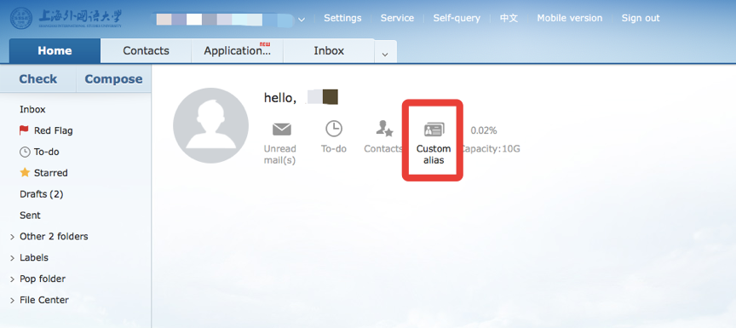
Task: Click Sign out
Action: point(641,18)
